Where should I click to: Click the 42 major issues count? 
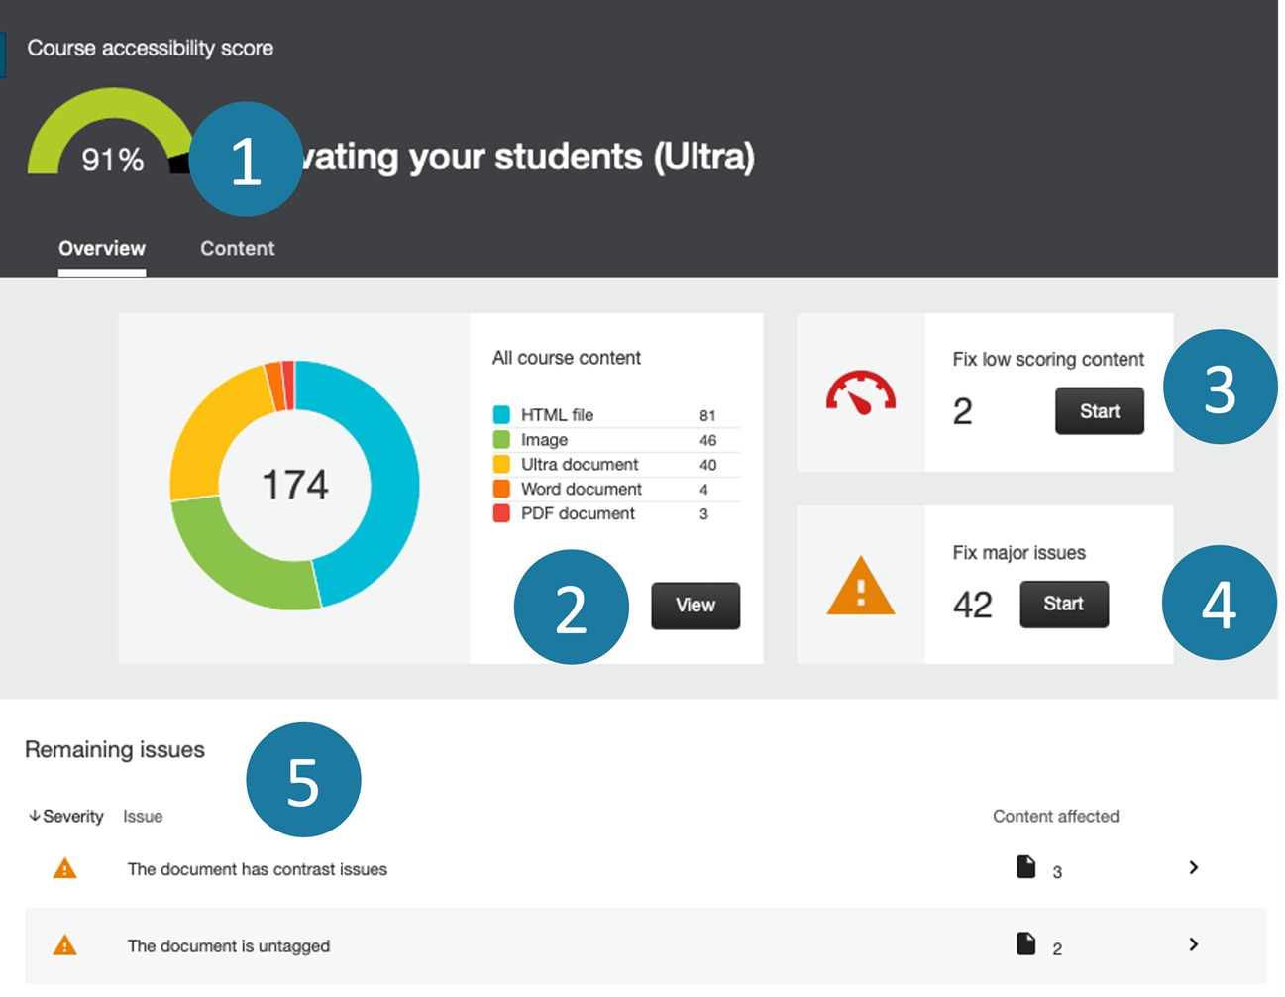point(973,605)
